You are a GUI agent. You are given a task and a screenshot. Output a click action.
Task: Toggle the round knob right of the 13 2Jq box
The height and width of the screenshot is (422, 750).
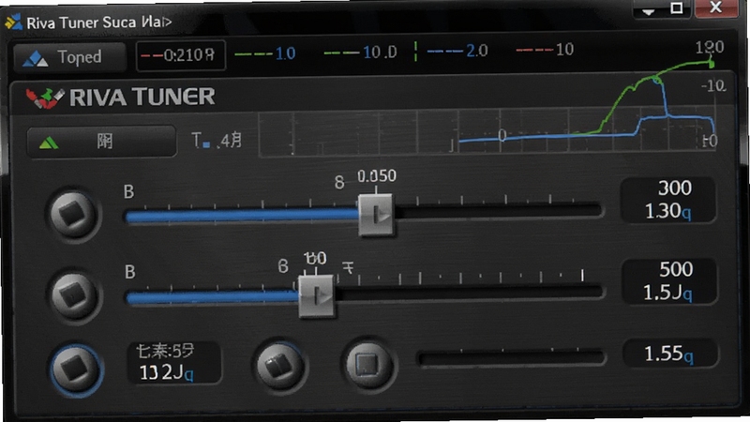point(279,366)
